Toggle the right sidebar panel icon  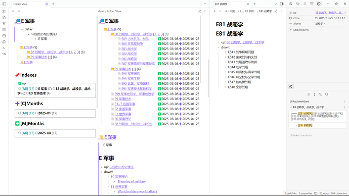[282, 4]
